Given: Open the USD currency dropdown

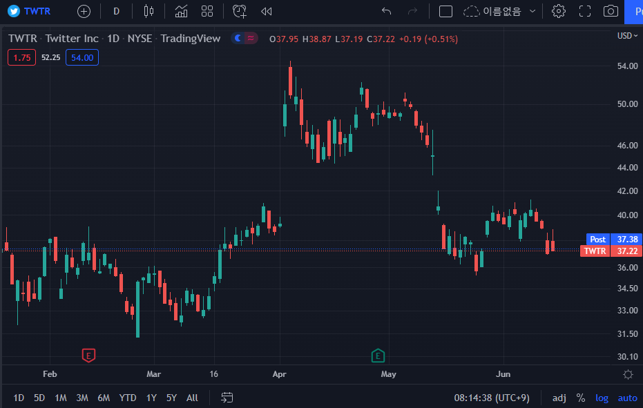Looking at the screenshot, I should click(x=627, y=36).
